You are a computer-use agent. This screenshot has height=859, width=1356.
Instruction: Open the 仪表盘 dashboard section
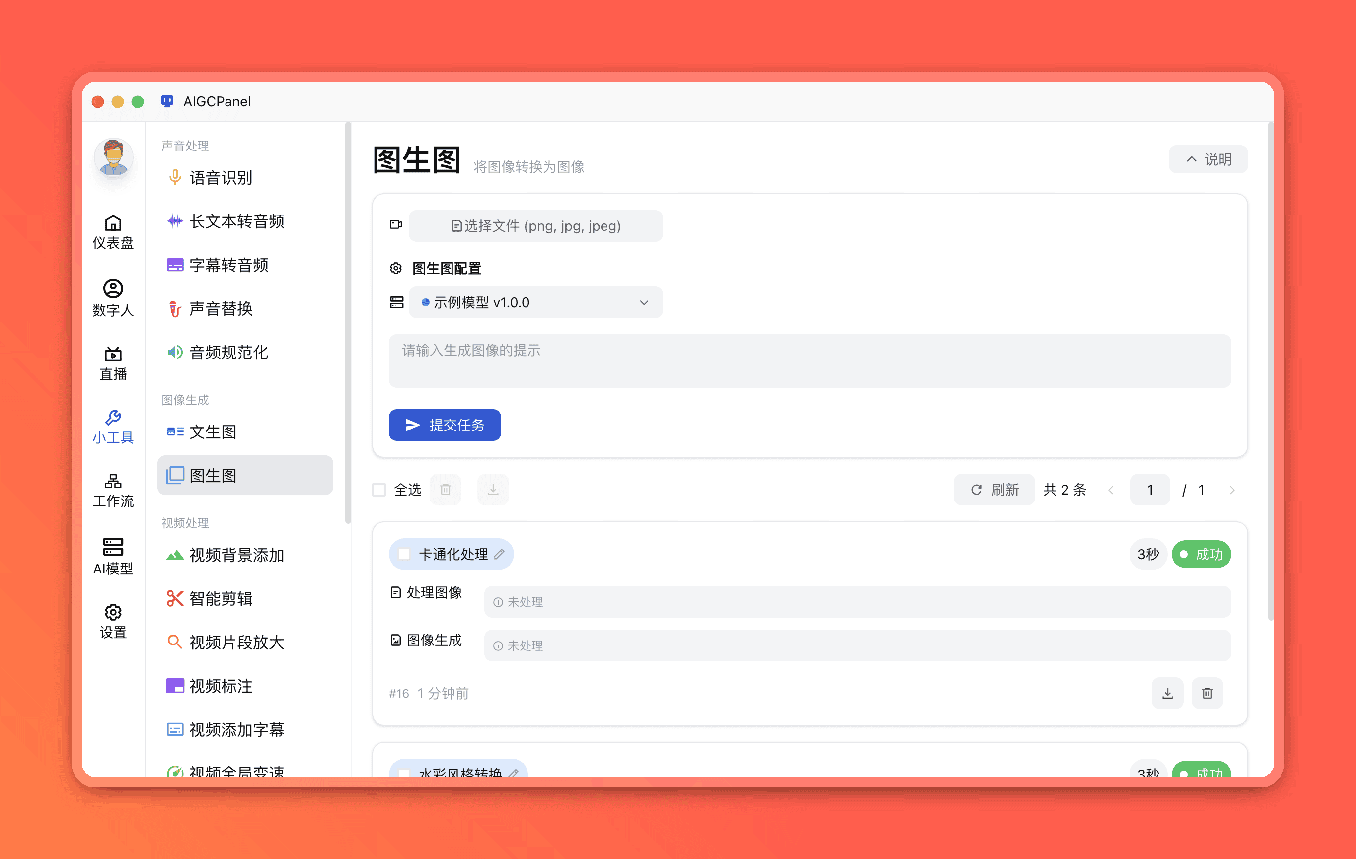113,232
